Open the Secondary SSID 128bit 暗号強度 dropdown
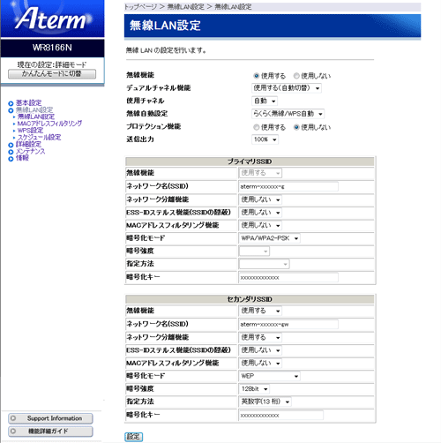The height and width of the screenshot is (443, 441). [x=254, y=389]
